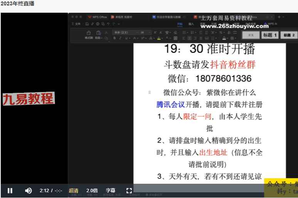Click the red 限定一问 text
298x198 pixels.
(x=197, y=117)
